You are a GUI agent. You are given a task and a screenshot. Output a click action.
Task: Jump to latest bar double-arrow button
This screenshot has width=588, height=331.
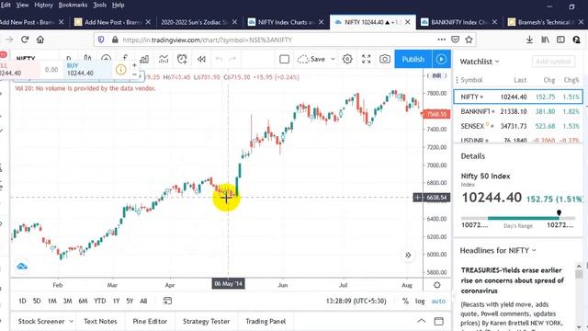408,256
